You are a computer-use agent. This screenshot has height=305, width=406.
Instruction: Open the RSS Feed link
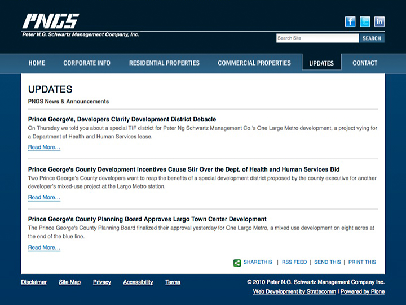pos(294,262)
